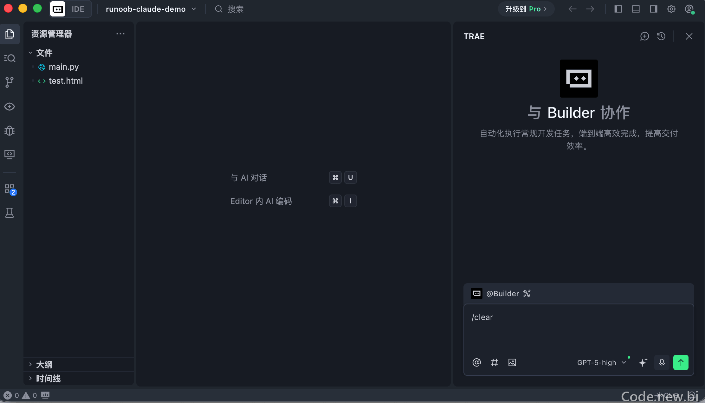Open main.py in the file tree
This screenshot has width=705, height=403.
coord(64,67)
